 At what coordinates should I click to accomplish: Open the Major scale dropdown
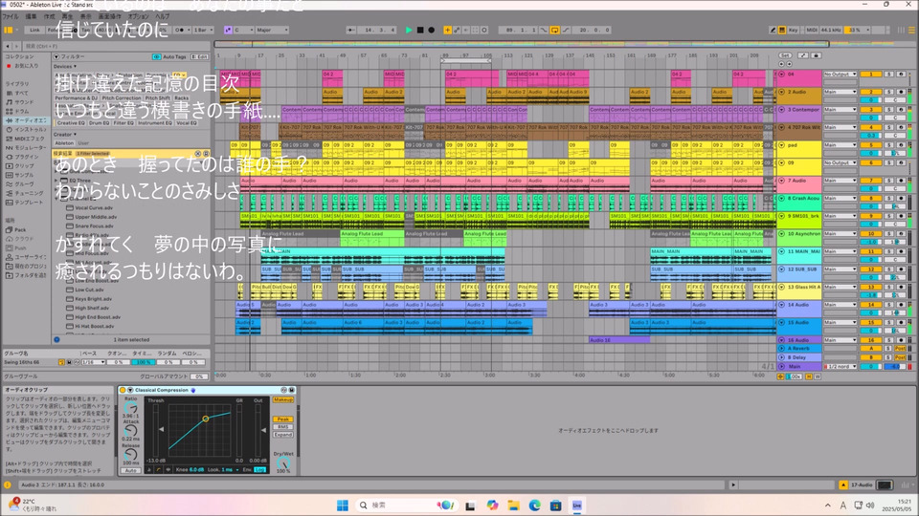(273, 30)
